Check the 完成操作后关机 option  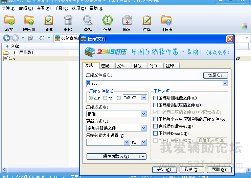coord(156,126)
